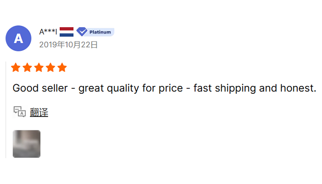The image size is (322, 184).
Task: Click 'fast shipping' in the review text
Action: pos(225,89)
